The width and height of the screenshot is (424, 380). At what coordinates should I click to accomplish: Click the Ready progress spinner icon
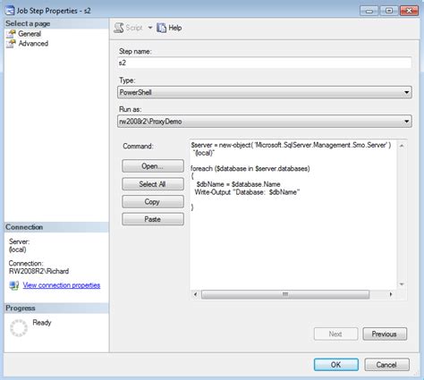coord(19,328)
